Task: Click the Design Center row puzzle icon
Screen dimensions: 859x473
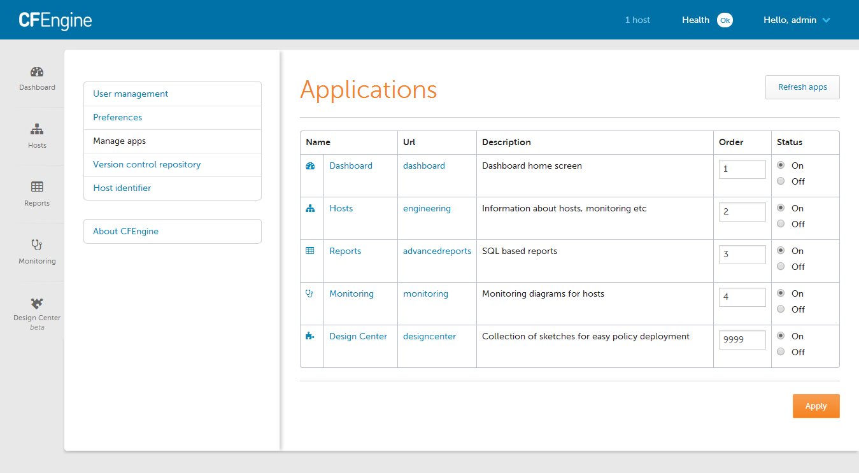Action: coord(310,337)
